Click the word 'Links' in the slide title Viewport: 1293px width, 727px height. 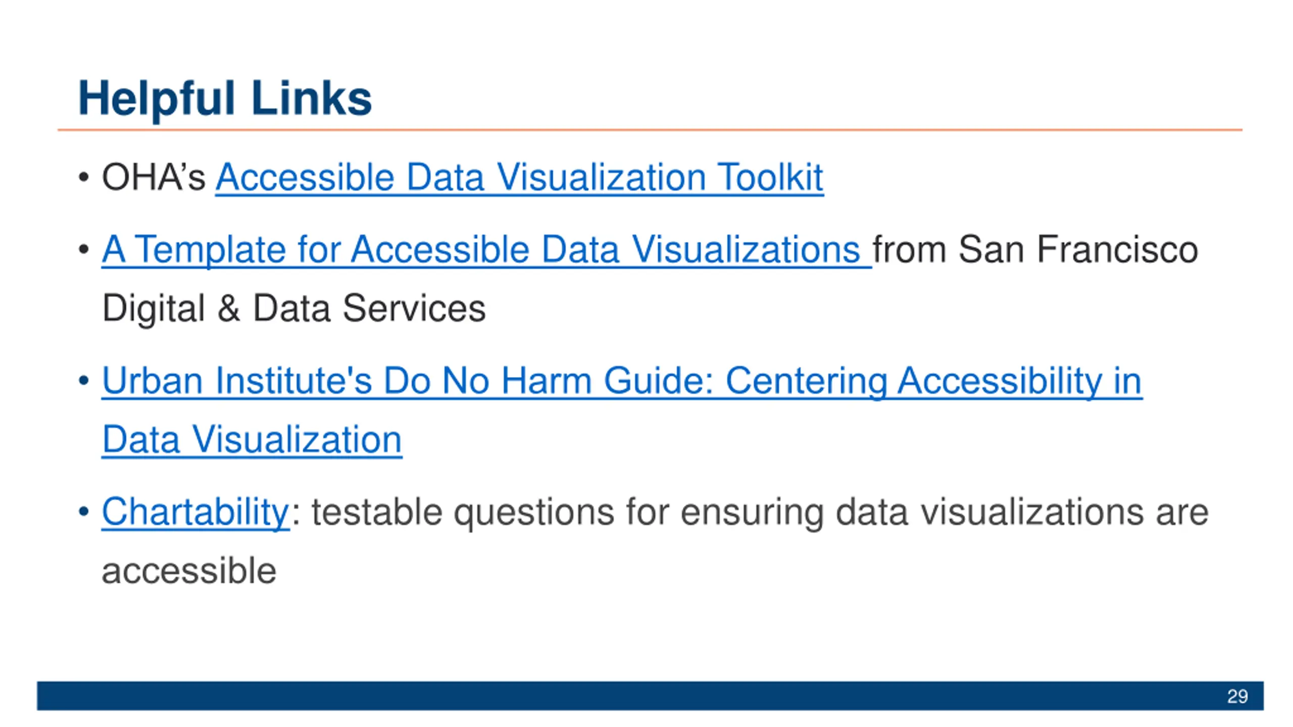pos(311,98)
